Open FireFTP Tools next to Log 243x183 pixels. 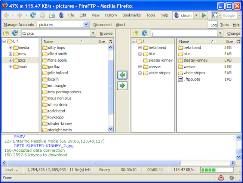pos(225,25)
